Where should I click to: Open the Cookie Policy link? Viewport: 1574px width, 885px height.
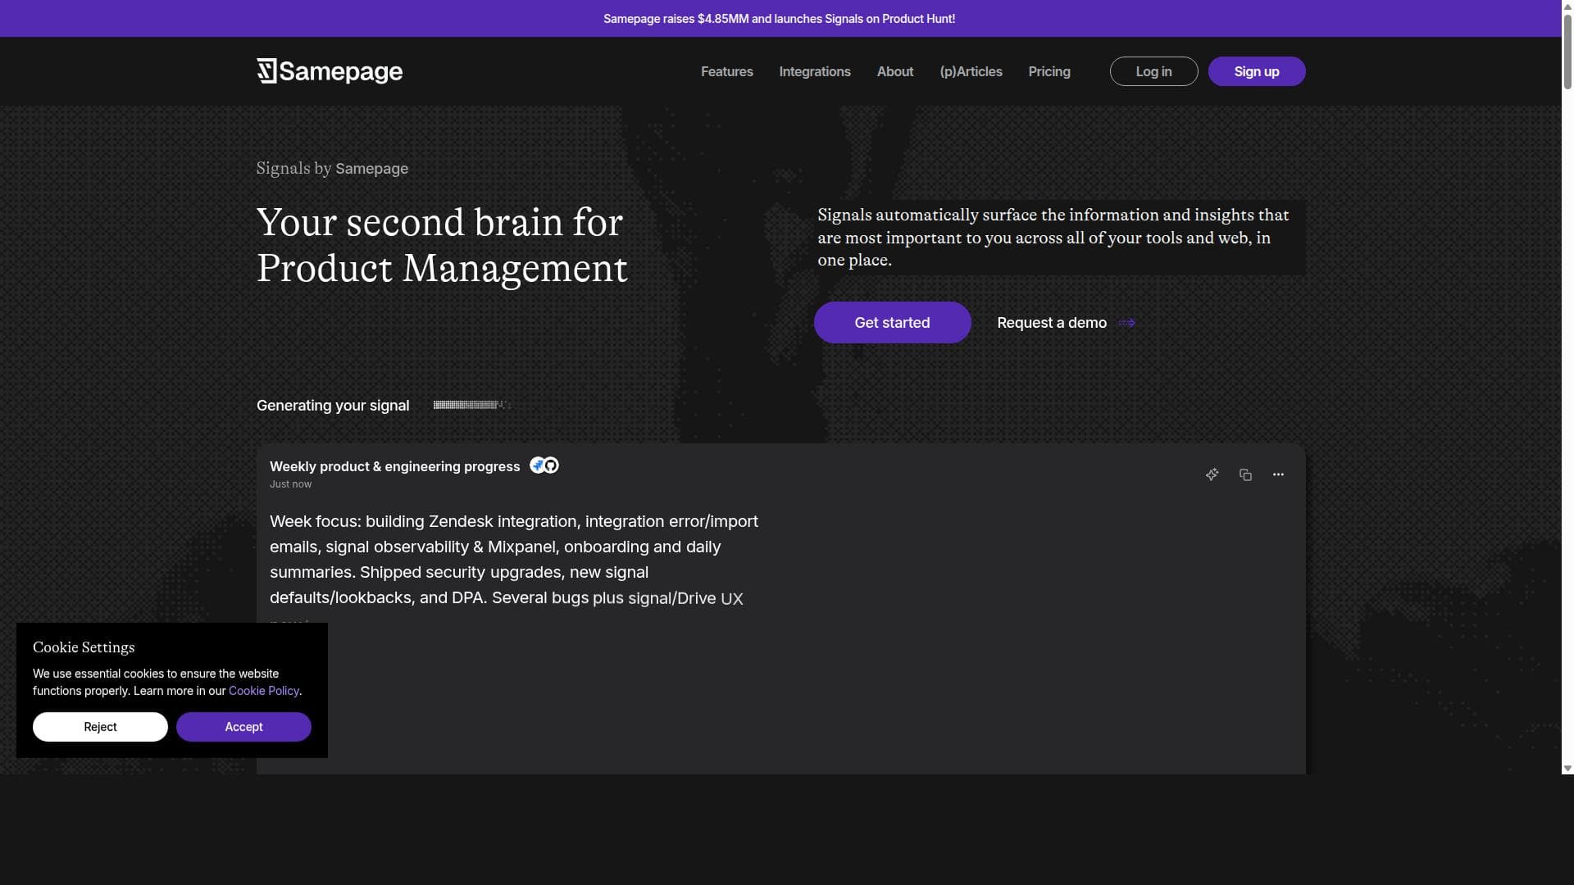264,691
